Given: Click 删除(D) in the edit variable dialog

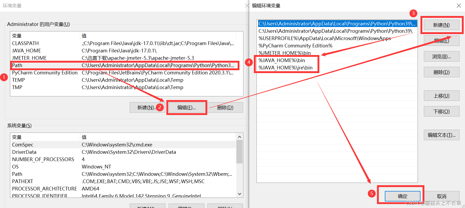Looking at the screenshot, I should tap(441, 72).
